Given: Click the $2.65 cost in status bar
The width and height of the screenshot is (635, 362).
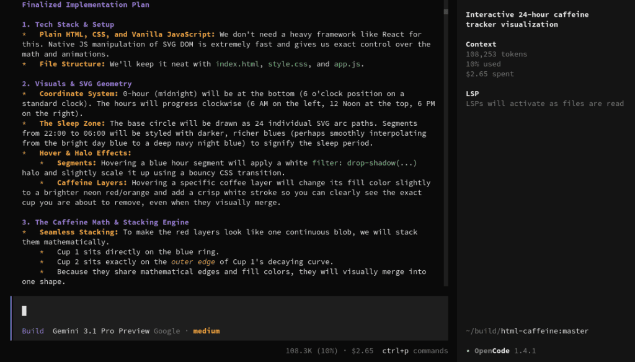Looking at the screenshot, I should coord(362,351).
